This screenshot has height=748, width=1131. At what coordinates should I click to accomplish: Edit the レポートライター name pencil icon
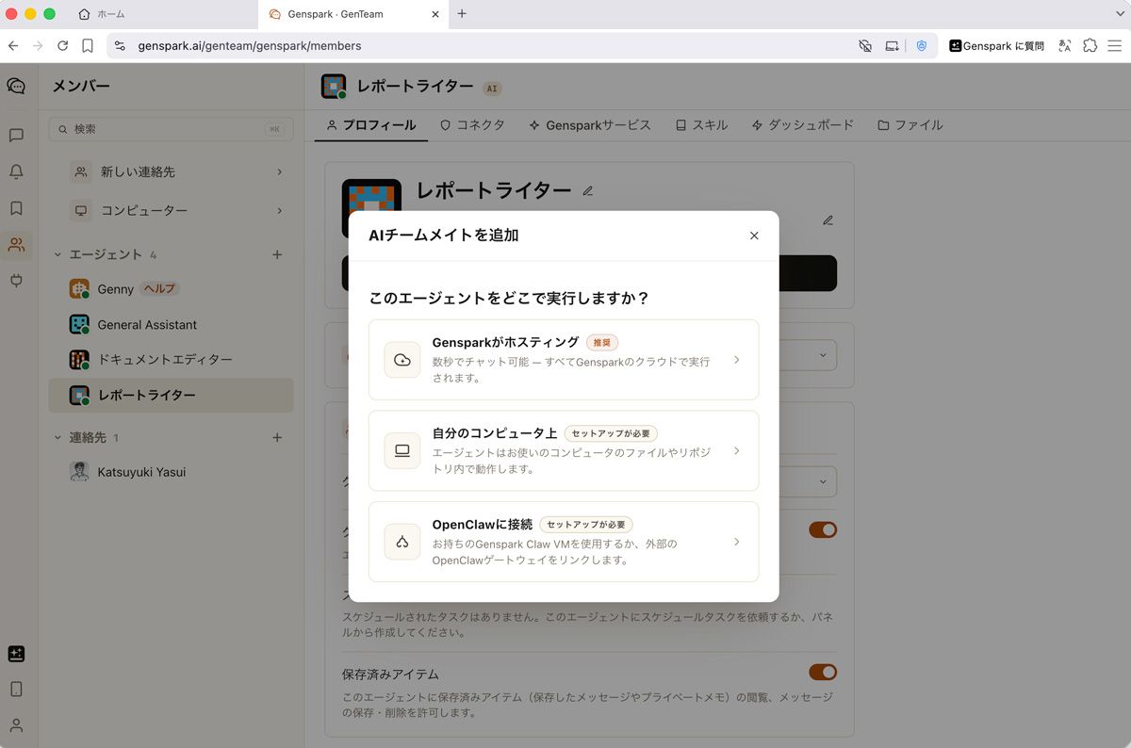tap(588, 190)
